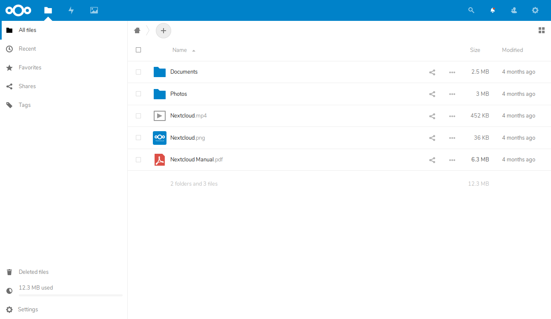Viewport: 551px width, 319px height.
Task: Select the Documents row checkbox
Action: (138, 72)
